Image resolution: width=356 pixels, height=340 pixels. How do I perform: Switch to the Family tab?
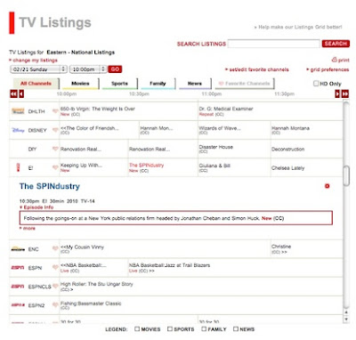tap(158, 84)
